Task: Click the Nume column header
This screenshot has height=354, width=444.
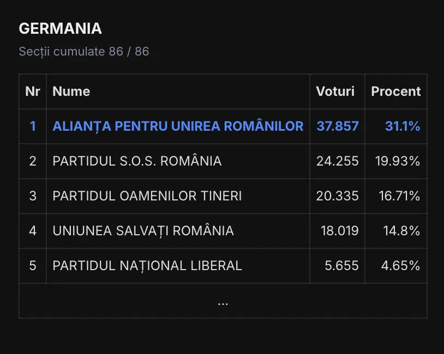Action: click(x=71, y=91)
